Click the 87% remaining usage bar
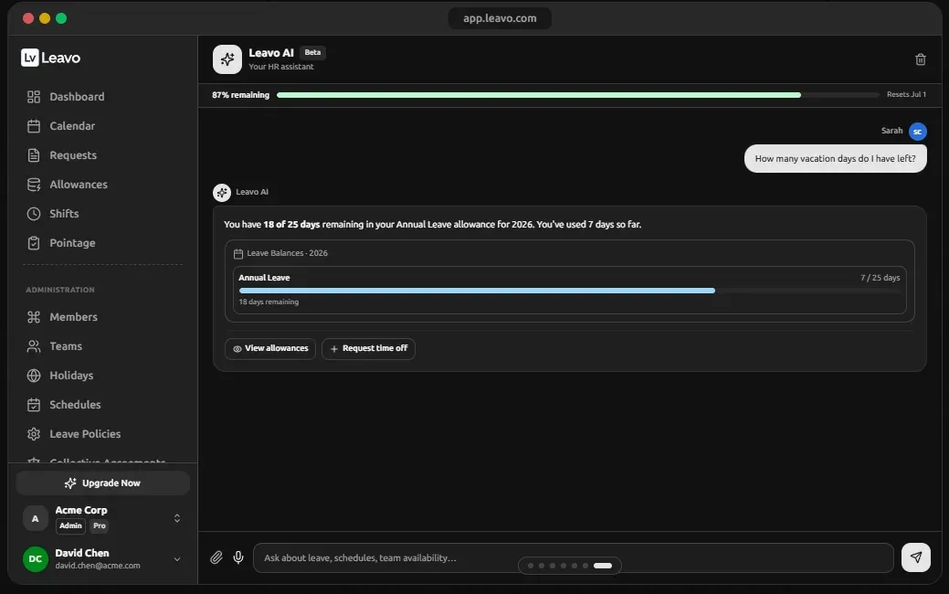Image resolution: width=949 pixels, height=594 pixels. click(x=577, y=95)
